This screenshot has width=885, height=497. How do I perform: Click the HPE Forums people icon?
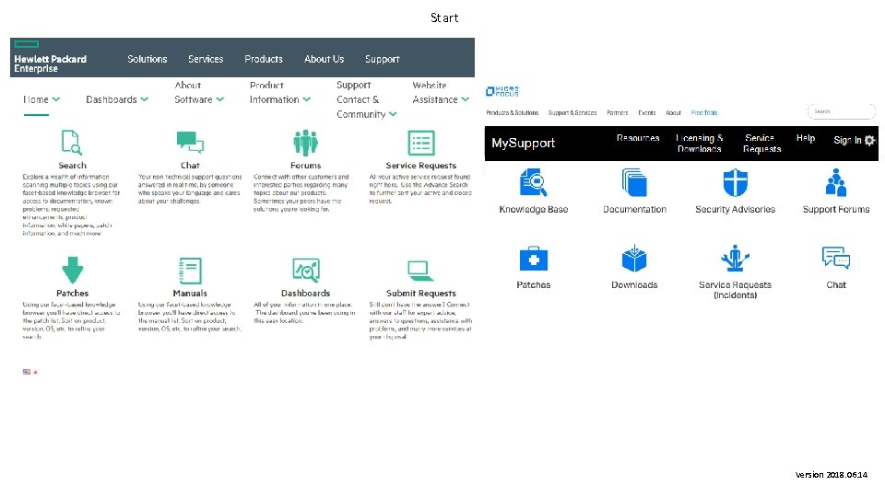[305, 143]
